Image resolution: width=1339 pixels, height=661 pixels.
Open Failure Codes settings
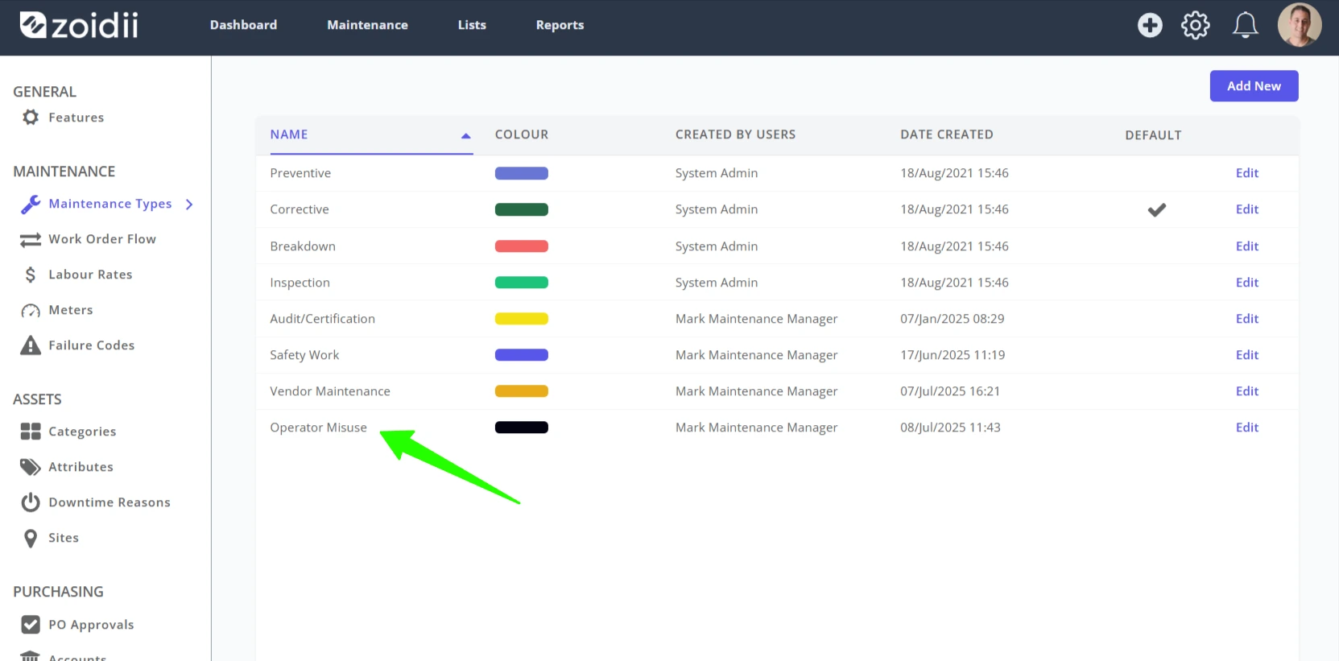pyautogui.click(x=91, y=345)
